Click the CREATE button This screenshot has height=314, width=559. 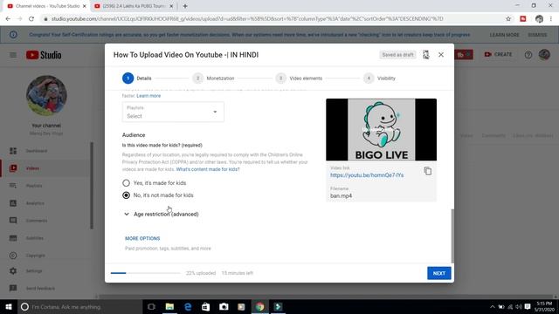click(498, 54)
